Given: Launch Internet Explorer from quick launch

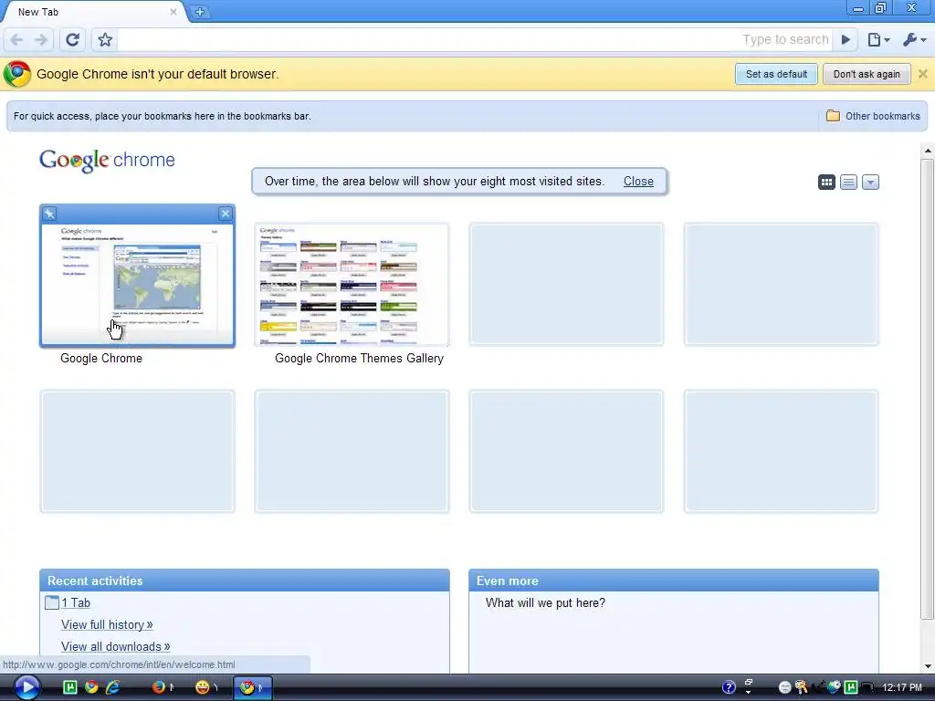Looking at the screenshot, I should tap(112, 687).
